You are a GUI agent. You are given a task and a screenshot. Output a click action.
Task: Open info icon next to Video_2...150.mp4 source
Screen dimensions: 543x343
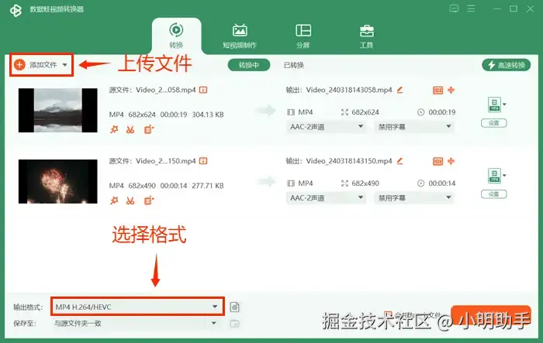click(x=203, y=161)
